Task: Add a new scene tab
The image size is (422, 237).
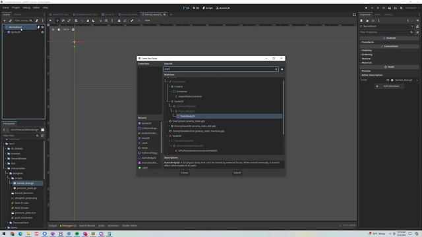Action: 171,14
